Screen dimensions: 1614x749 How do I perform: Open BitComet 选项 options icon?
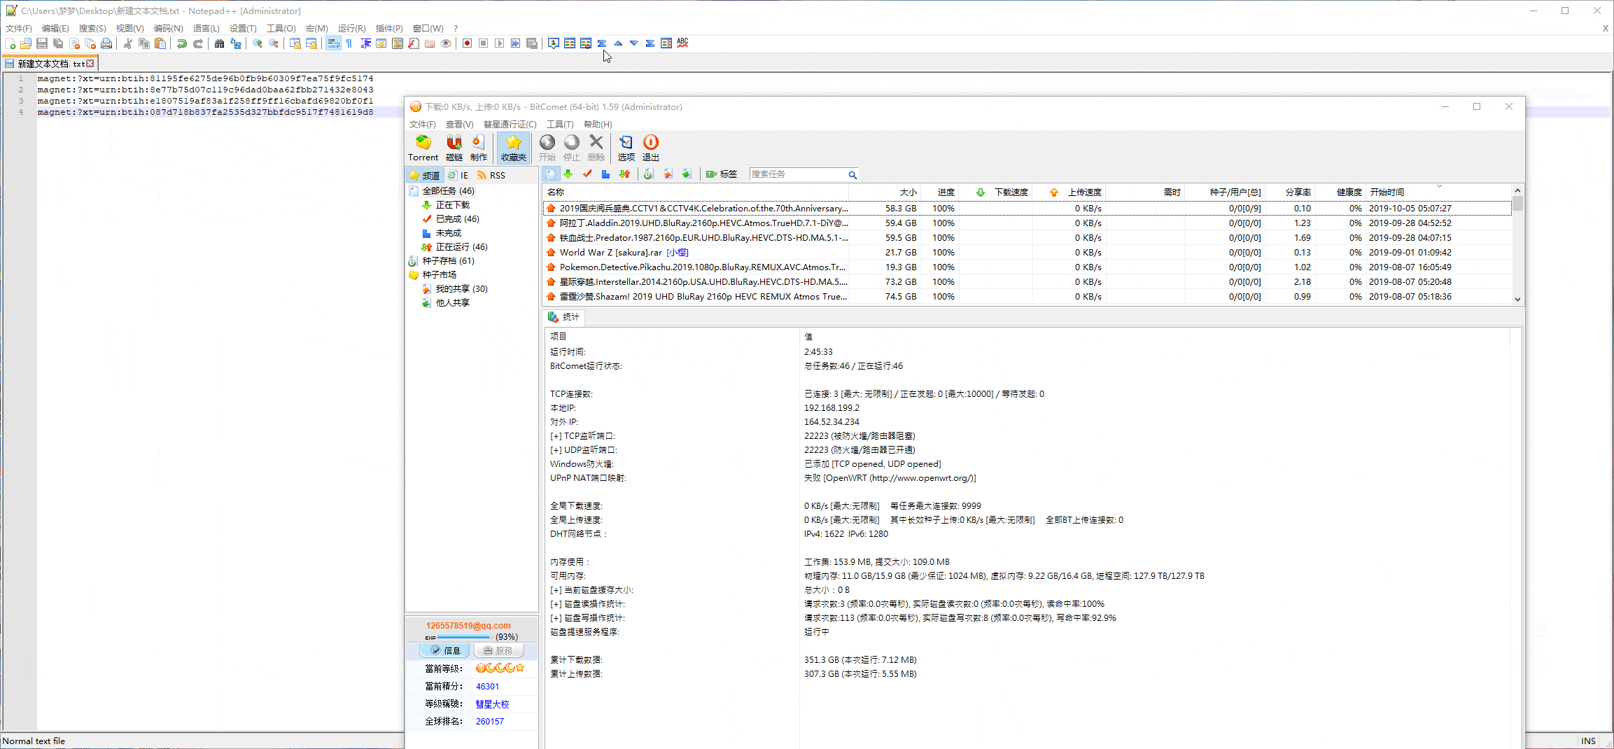tap(626, 148)
